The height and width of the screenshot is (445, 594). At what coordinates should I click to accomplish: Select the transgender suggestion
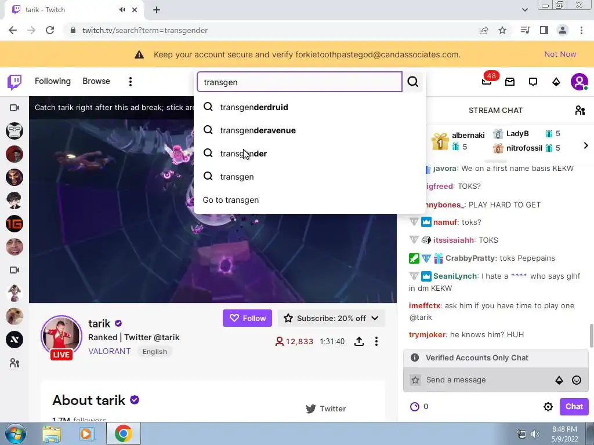coord(310,153)
